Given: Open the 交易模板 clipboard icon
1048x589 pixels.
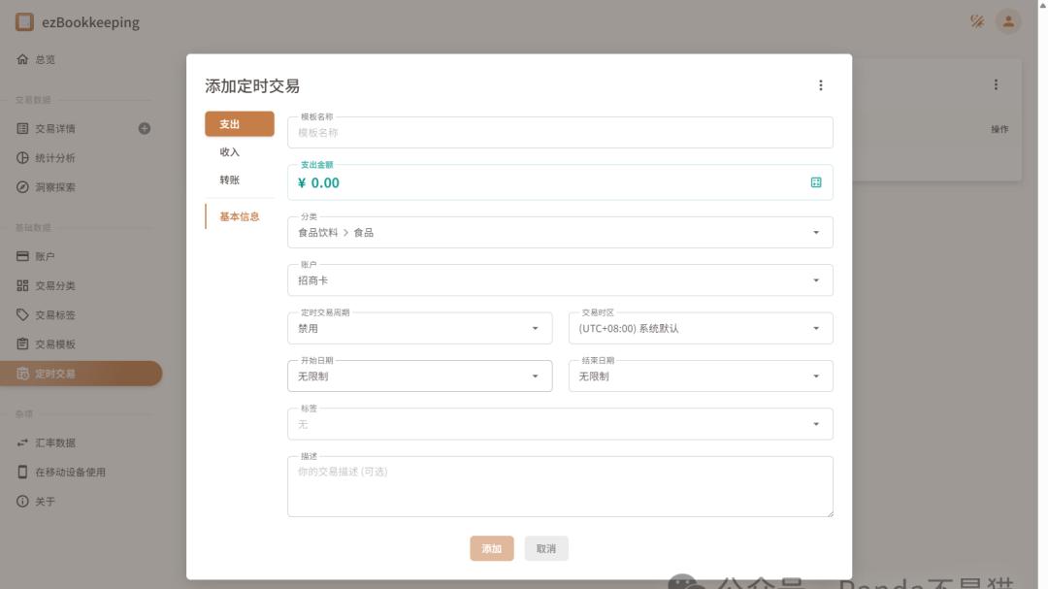Looking at the screenshot, I should click(x=22, y=344).
